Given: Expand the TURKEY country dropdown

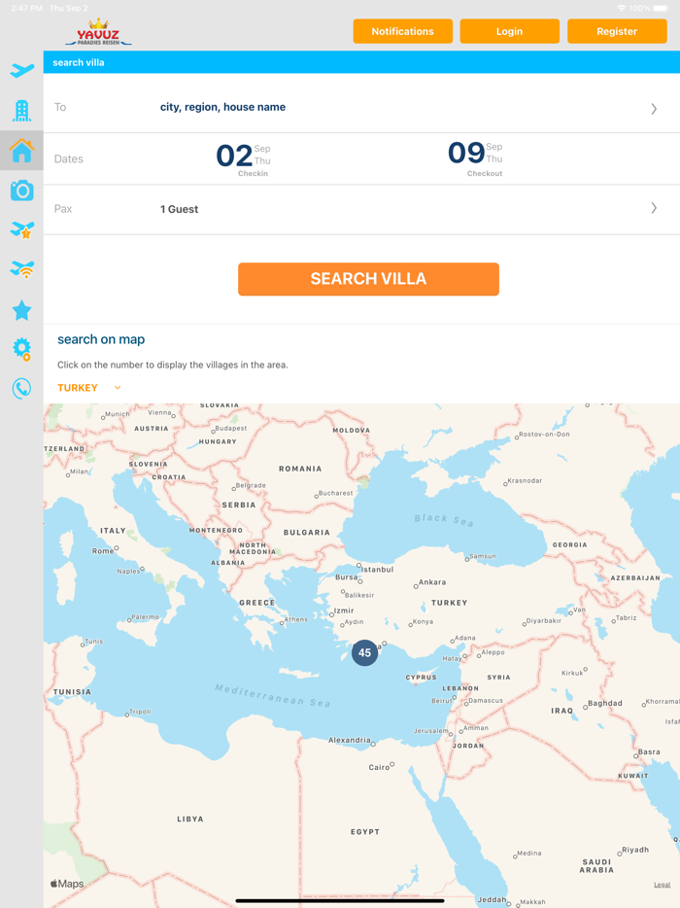Looking at the screenshot, I should point(89,388).
